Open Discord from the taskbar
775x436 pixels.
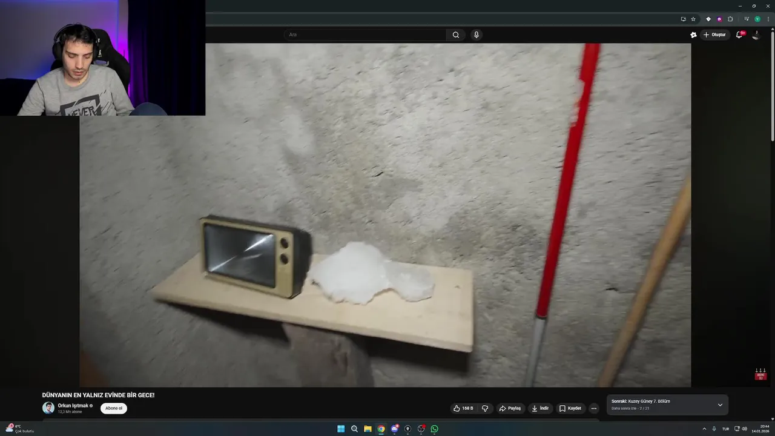pyautogui.click(x=394, y=429)
